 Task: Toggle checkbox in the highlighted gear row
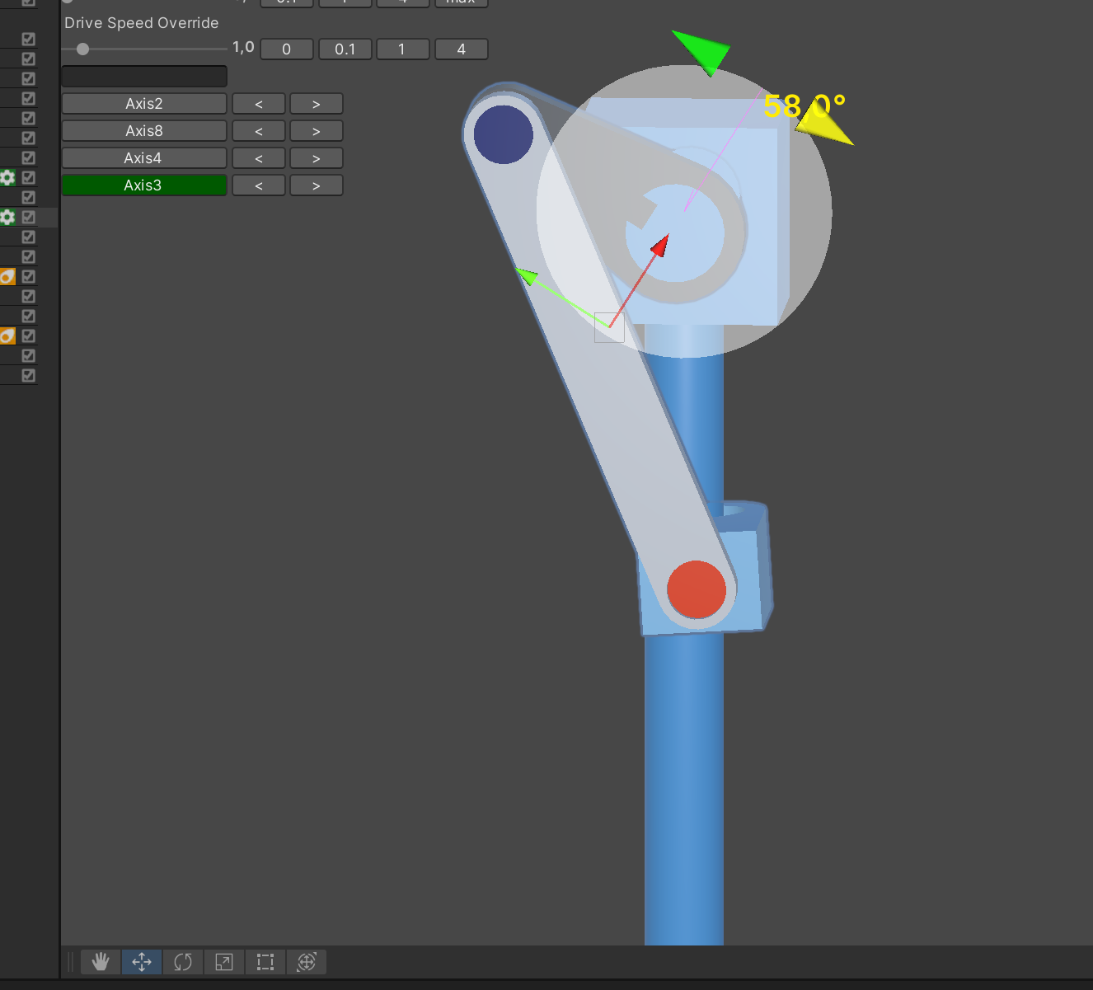click(29, 217)
